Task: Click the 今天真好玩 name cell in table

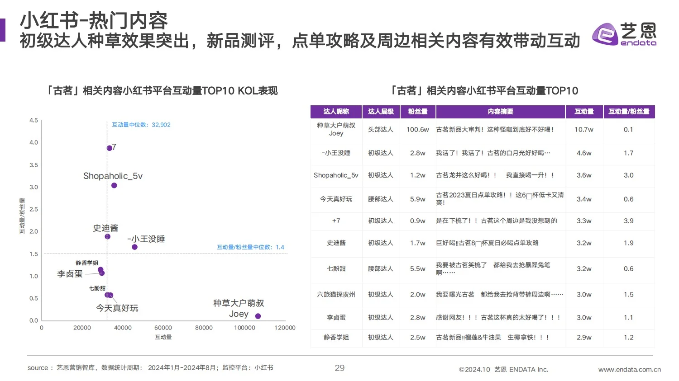Action: pos(336,199)
